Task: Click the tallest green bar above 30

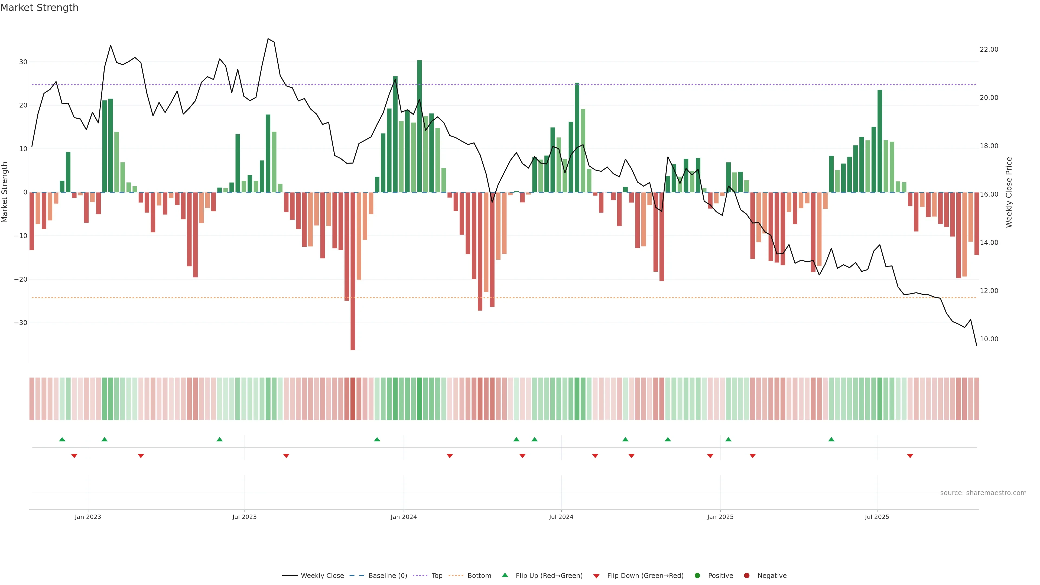Action: click(420, 126)
